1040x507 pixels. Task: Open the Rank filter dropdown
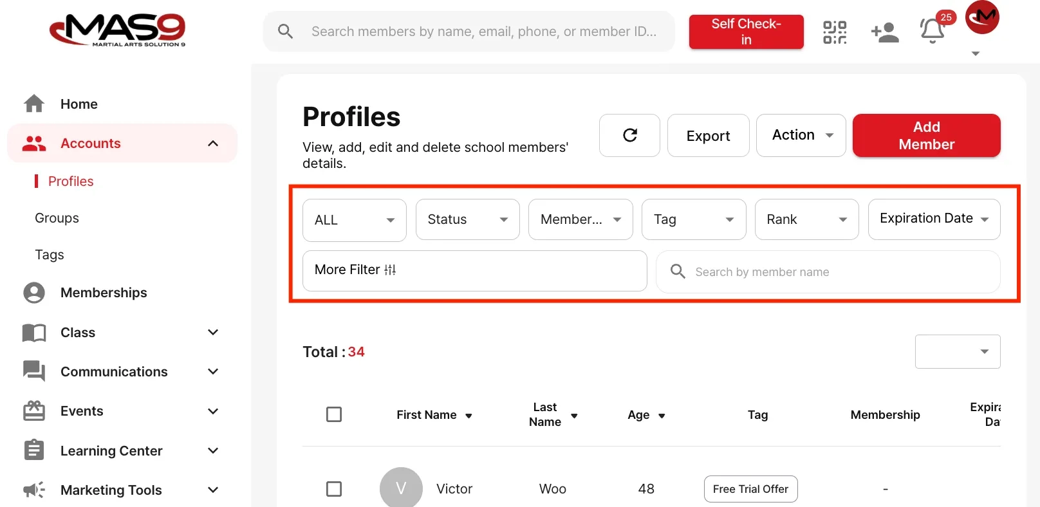pos(807,219)
